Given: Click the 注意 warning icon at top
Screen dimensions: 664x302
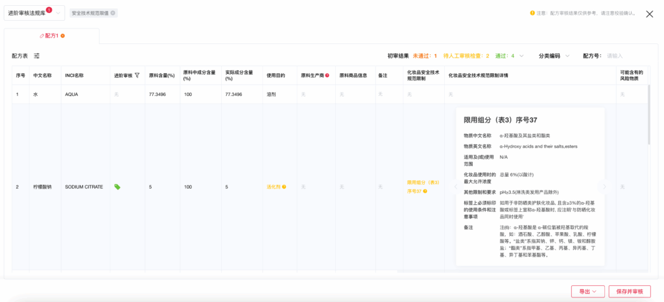Looking at the screenshot, I should click(x=532, y=13).
